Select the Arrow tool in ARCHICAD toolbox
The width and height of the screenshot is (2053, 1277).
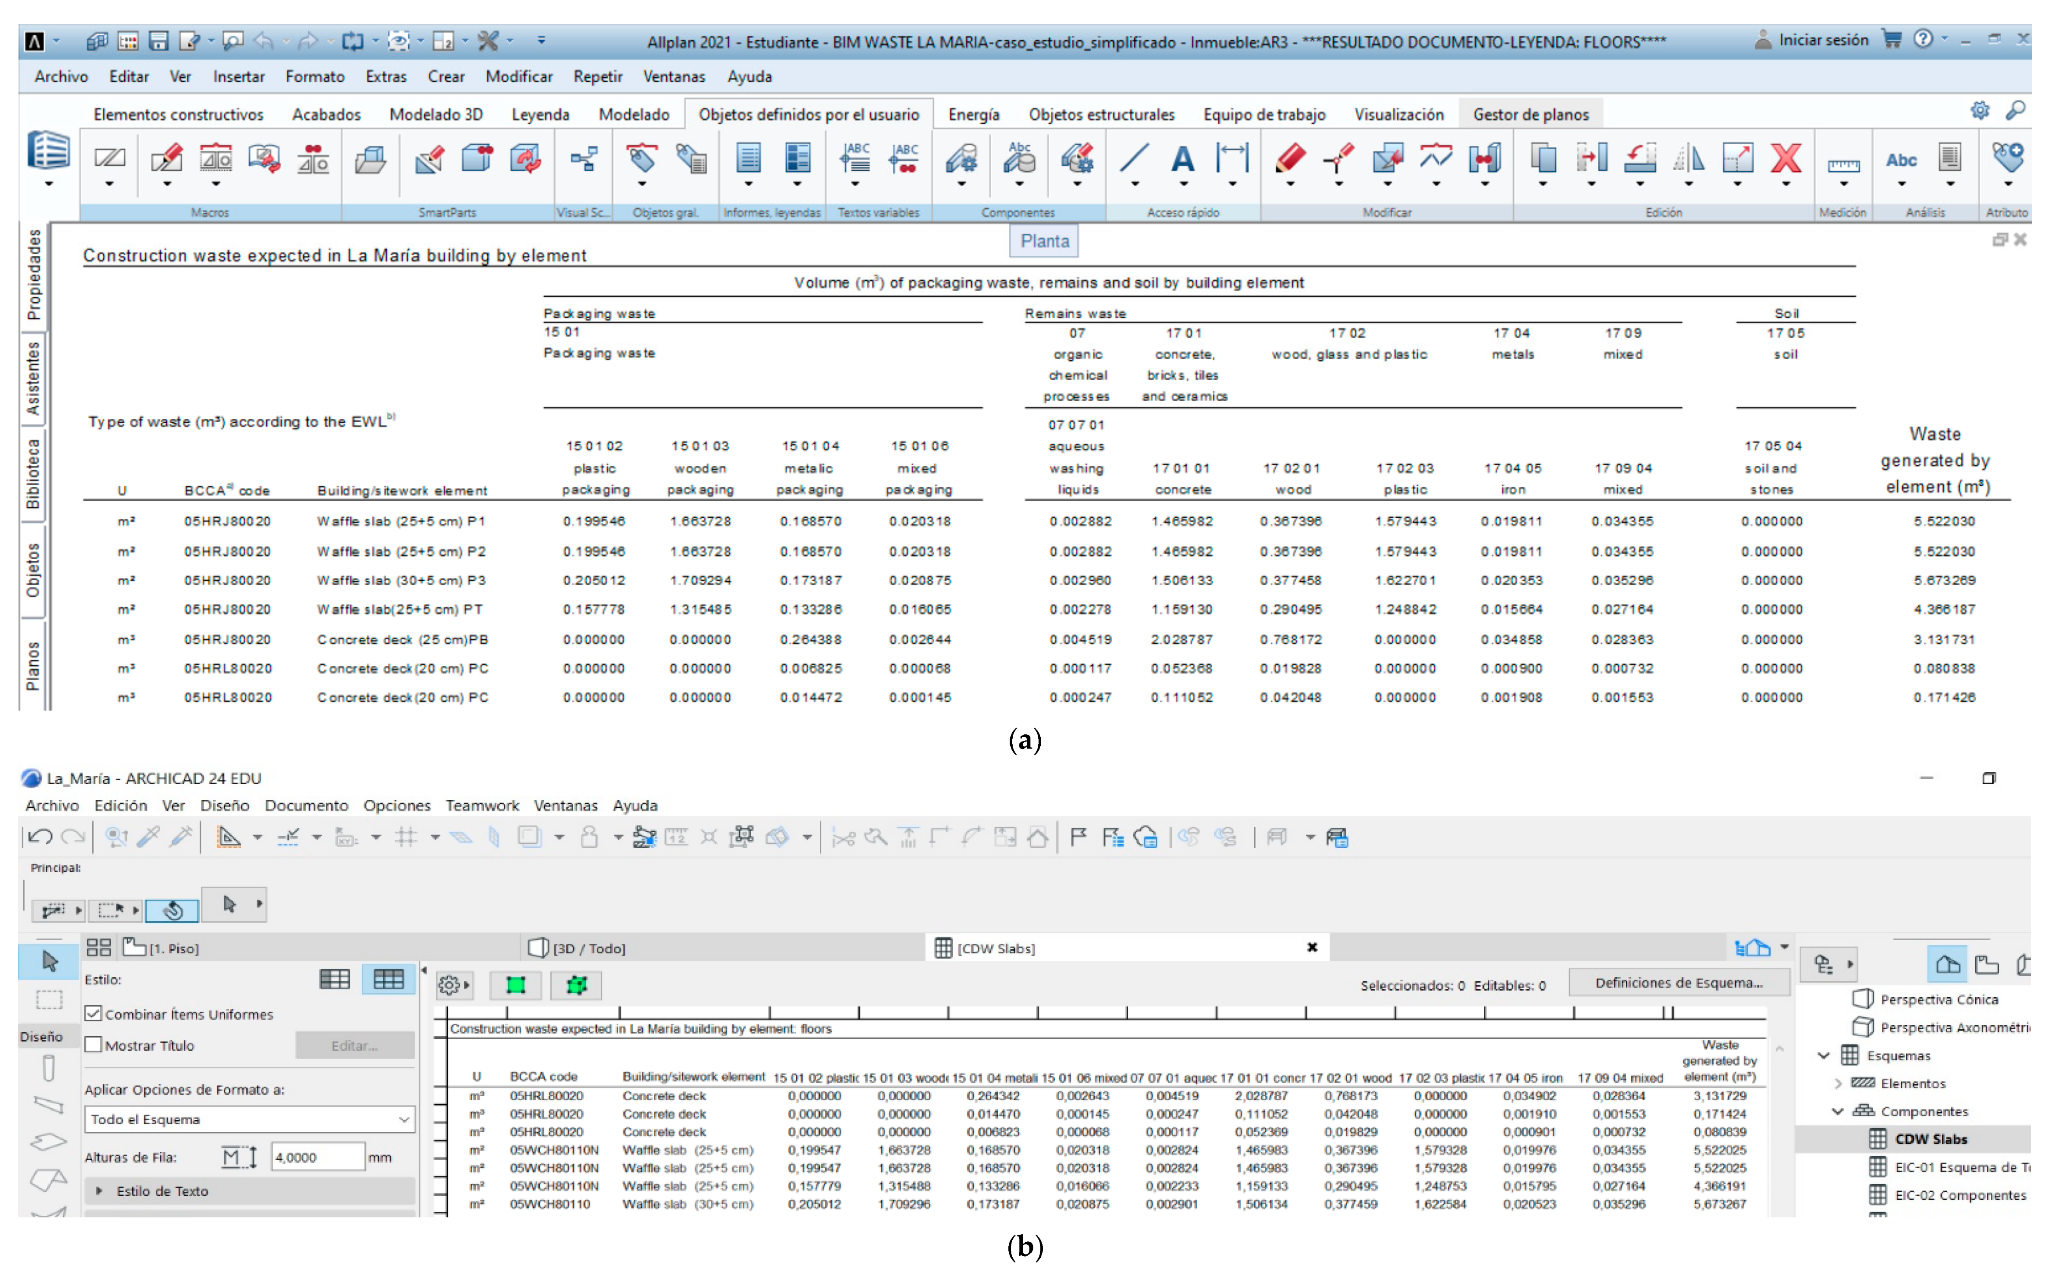(49, 961)
